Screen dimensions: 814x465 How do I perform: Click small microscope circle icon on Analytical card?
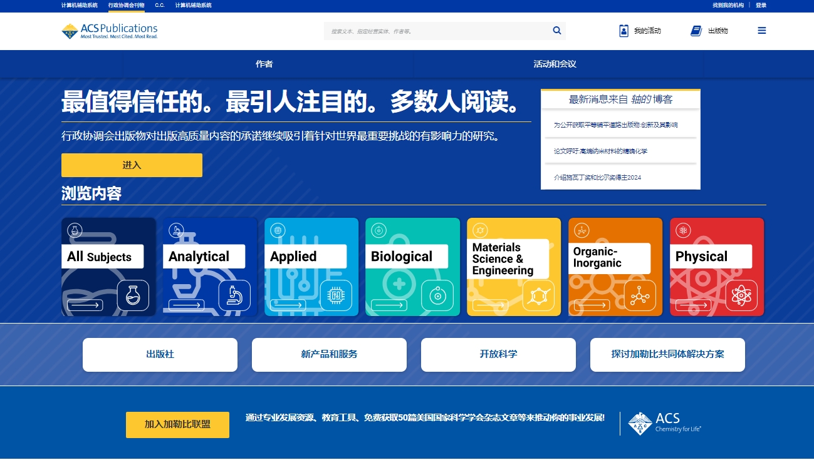point(176,230)
